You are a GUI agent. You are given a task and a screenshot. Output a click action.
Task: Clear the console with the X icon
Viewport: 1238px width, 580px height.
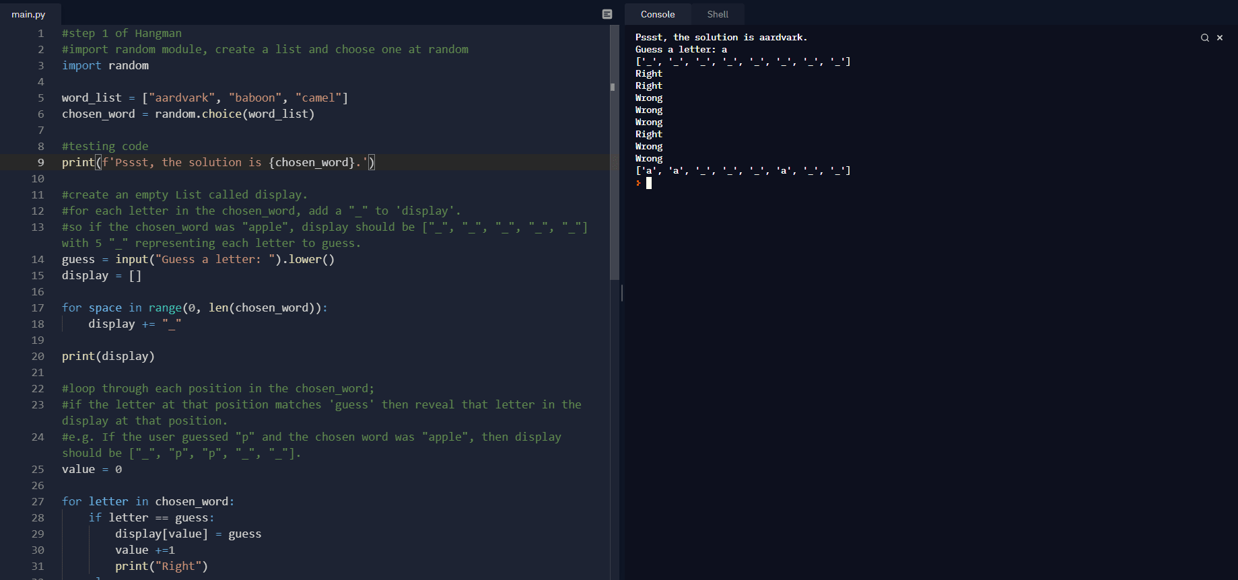(1219, 38)
